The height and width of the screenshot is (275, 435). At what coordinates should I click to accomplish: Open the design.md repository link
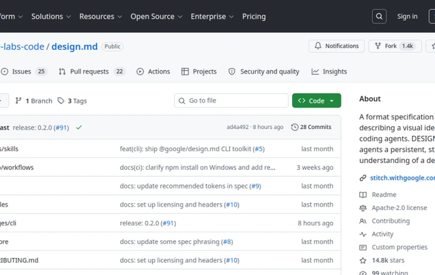pyautogui.click(x=74, y=46)
